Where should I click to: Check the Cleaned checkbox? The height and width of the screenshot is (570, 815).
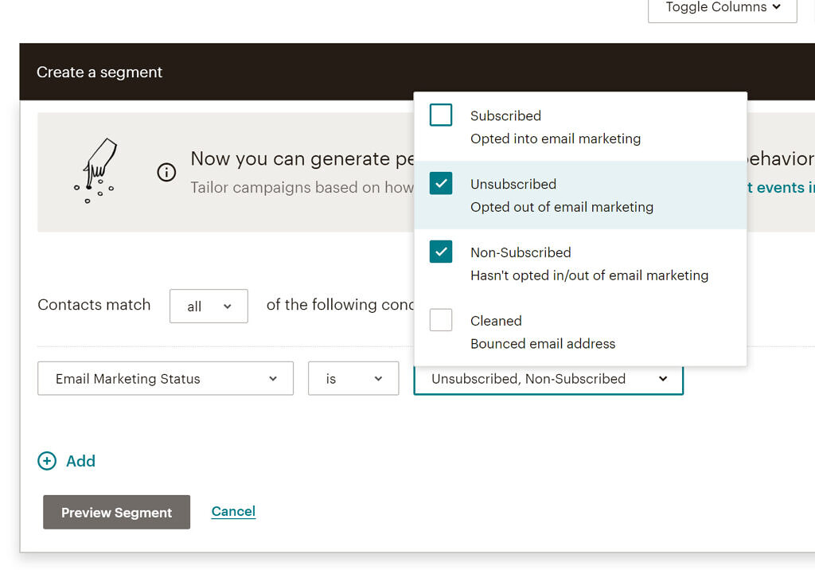[440, 320]
